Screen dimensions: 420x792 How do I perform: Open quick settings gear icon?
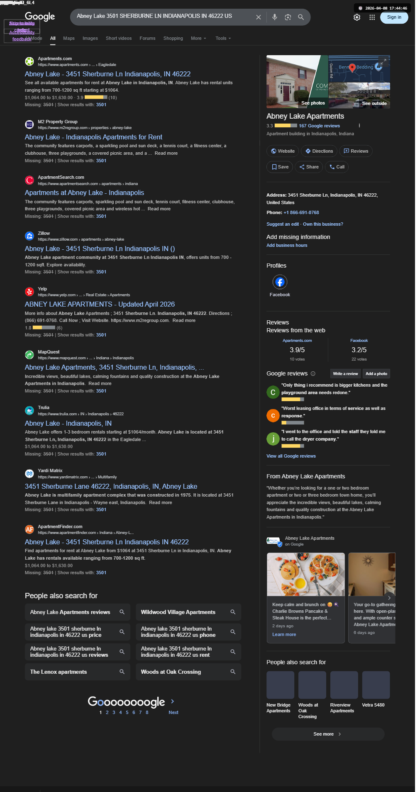click(357, 17)
